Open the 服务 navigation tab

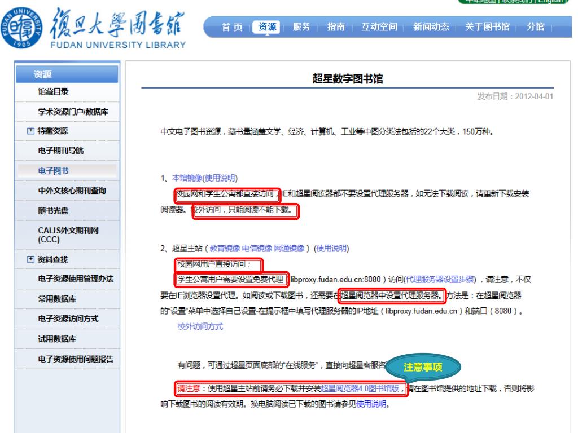[301, 27]
